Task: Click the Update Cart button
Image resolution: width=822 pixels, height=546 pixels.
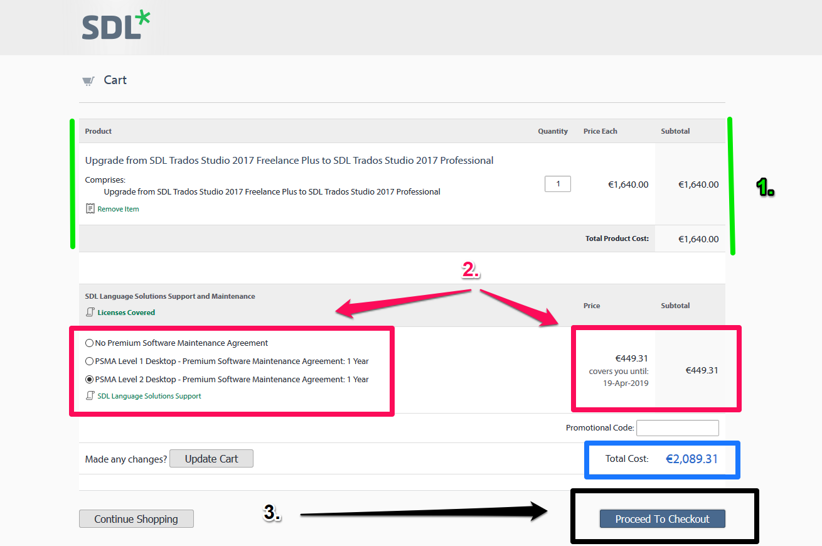Action: [211, 459]
